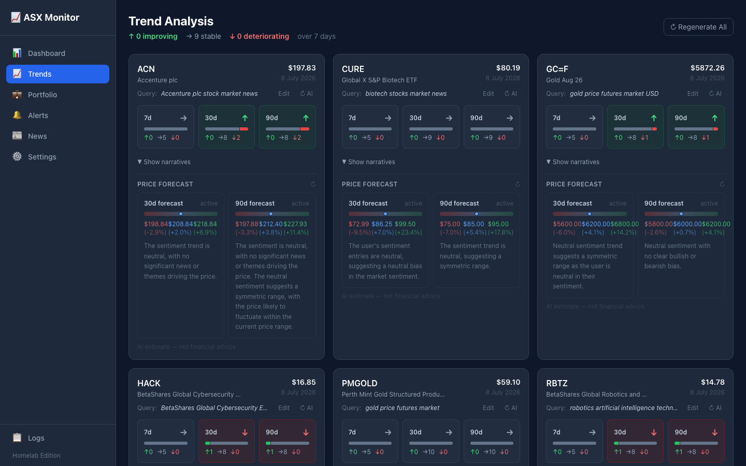Refresh CURE price forecast
Image resolution: width=746 pixels, height=466 pixels.
pos(518,184)
